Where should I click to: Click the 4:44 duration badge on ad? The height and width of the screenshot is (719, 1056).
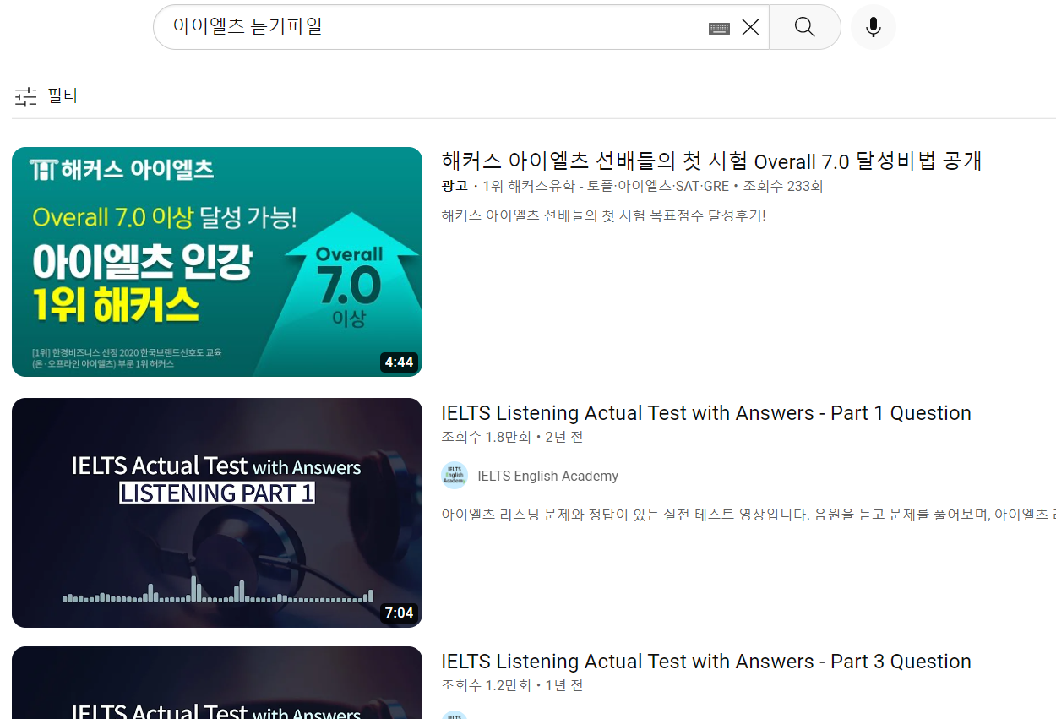tap(399, 362)
